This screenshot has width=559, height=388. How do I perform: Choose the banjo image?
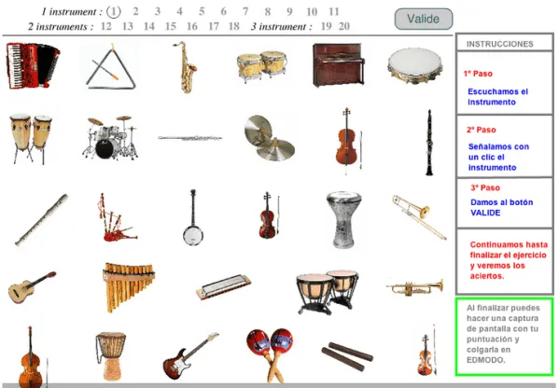click(193, 217)
